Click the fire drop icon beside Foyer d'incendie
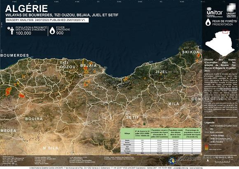The width and height of the screenshot is (239, 169). tap(52, 31)
